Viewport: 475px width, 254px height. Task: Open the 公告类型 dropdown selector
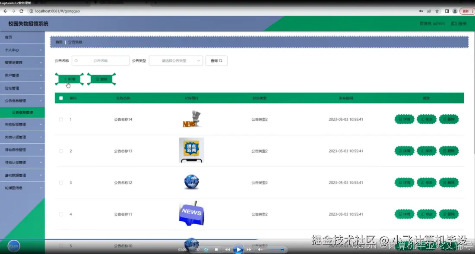point(176,61)
